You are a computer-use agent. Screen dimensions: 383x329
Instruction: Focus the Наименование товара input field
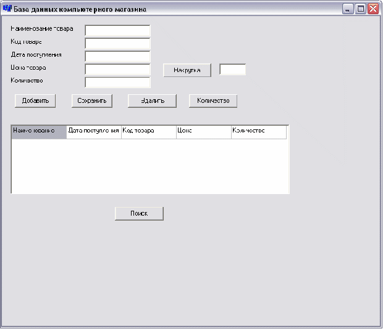pyautogui.click(x=117, y=30)
